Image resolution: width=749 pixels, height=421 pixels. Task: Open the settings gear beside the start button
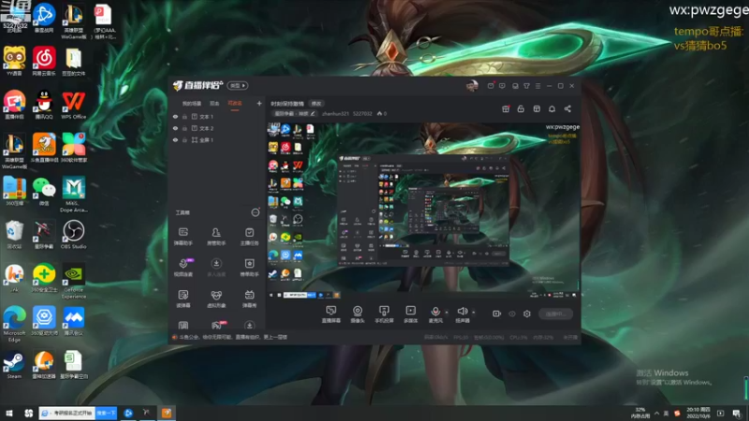527,313
